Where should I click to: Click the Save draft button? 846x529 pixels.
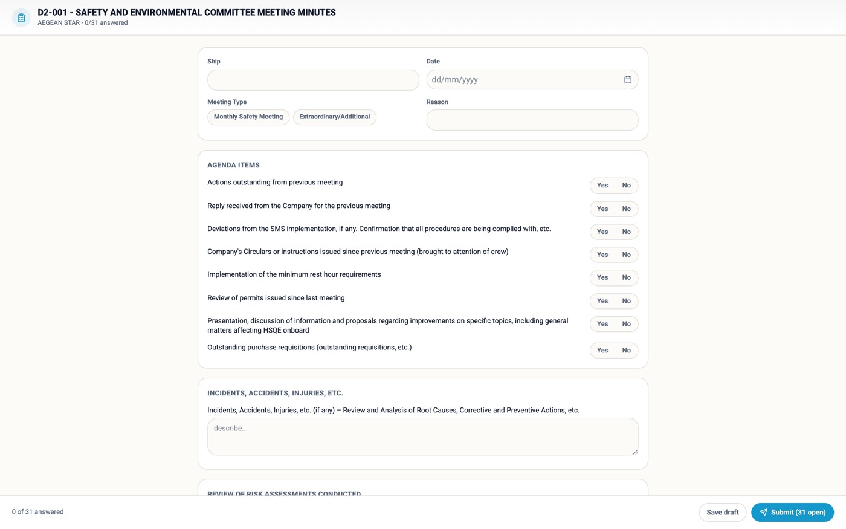pyautogui.click(x=723, y=512)
